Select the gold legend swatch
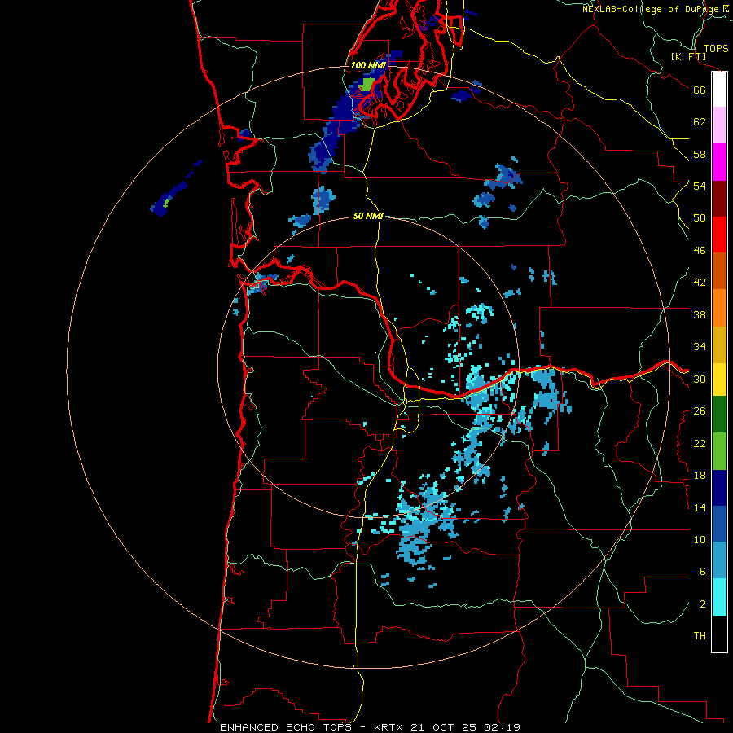This screenshot has width=733, height=733. (719, 345)
